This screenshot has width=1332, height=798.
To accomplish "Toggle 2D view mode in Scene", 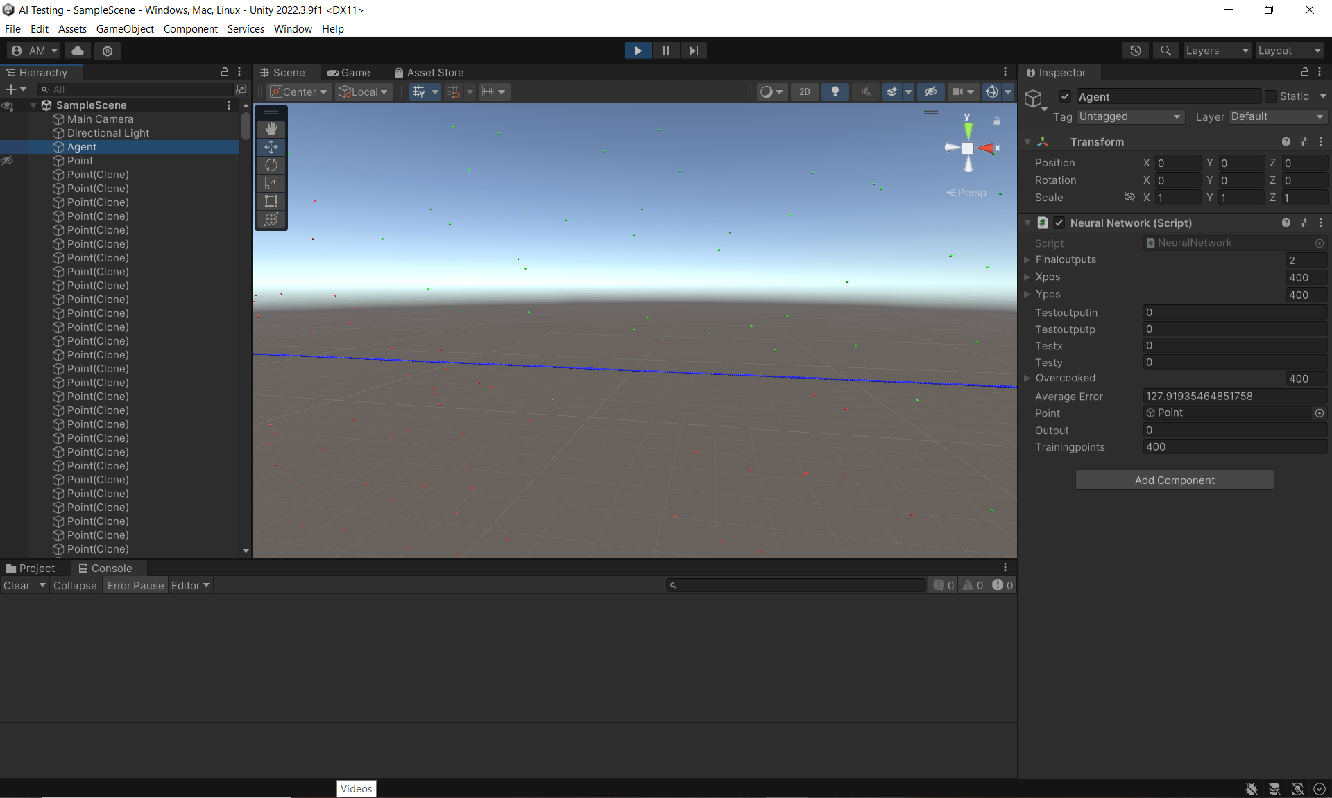I will pos(805,92).
